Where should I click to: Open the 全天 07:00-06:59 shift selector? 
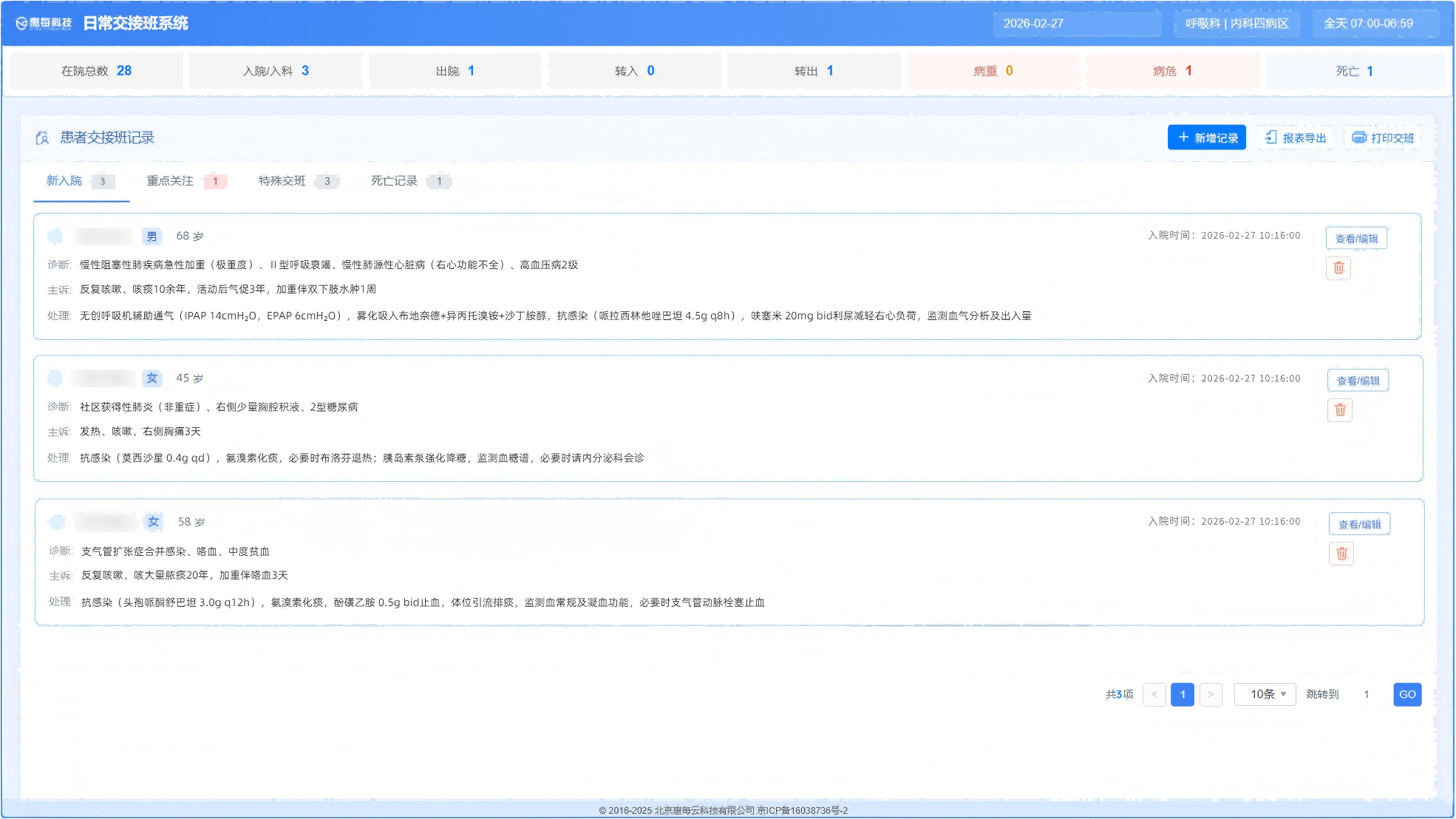pyautogui.click(x=1375, y=23)
